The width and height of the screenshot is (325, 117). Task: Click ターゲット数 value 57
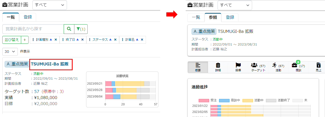[x=36, y=91]
